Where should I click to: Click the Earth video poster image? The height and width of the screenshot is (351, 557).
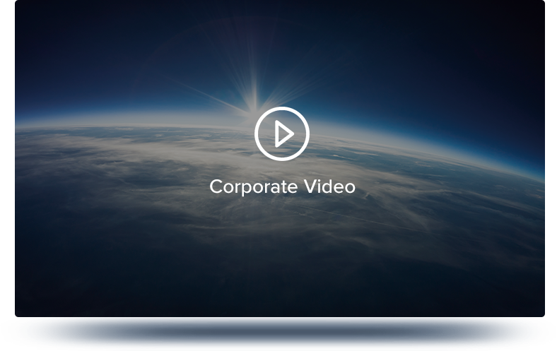coord(424,212)
